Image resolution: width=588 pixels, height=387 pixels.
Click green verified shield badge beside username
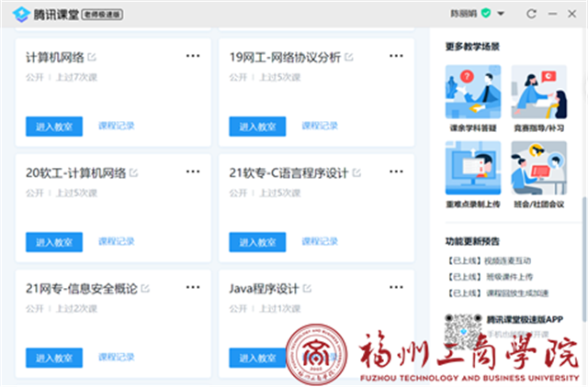486,14
